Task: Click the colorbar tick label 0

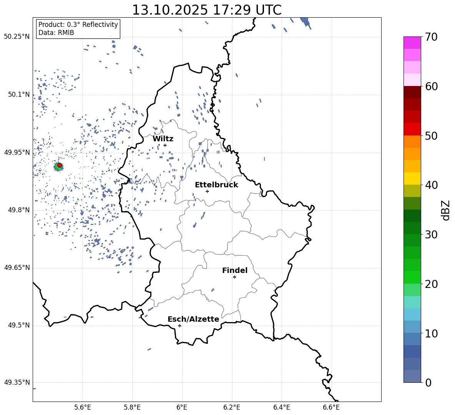Action: [x=428, y=383]
